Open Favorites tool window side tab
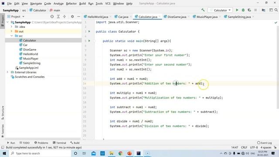Viewport: 279px width, 157px height. pos(3,131)
